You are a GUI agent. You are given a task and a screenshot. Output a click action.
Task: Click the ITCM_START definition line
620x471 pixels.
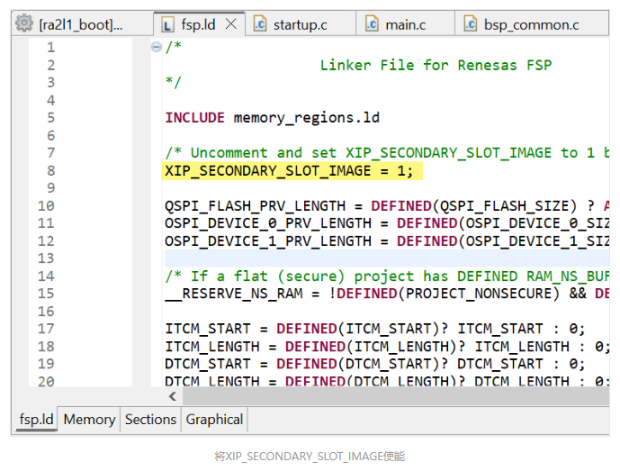click(375, 329)
